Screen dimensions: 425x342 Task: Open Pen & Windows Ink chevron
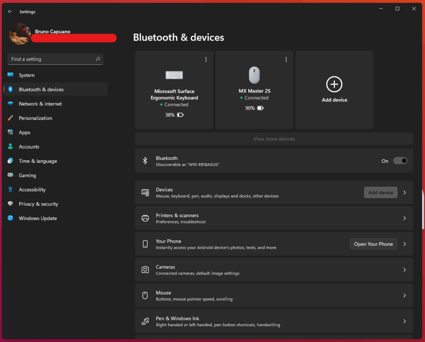[405, 321]
